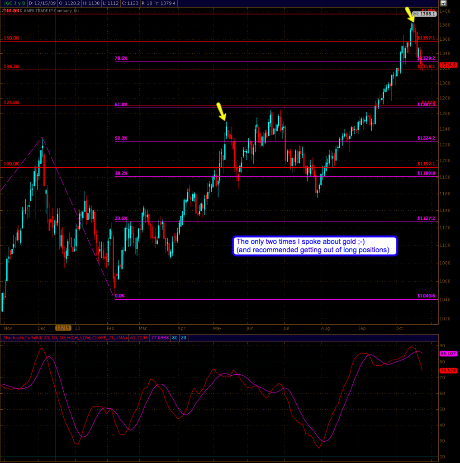Select the 0.0% Fibonacci line at $1040.6
Viewport: 460px width, 463px height.
271,299
